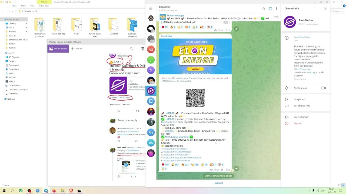
Task: Select the 2022-12 folder in sidebar
Action: [x=12, y=36]
